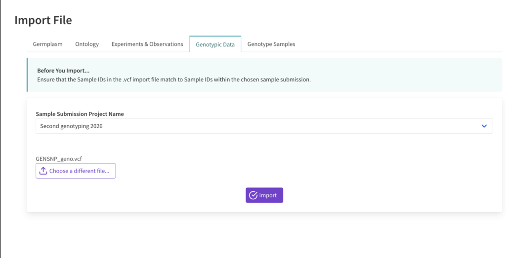Click the checkmark icon on Import button
This screenshot has height=258, width=506.
point(253,195)
